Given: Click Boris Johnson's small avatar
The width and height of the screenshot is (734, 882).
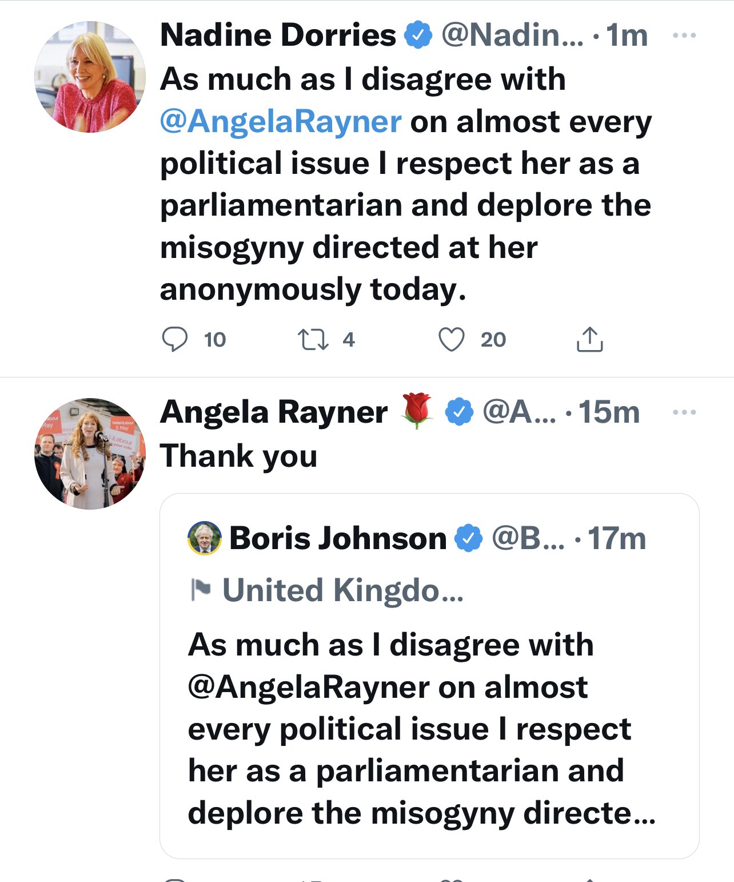Looking at the screenshot, I should point(204,538).
